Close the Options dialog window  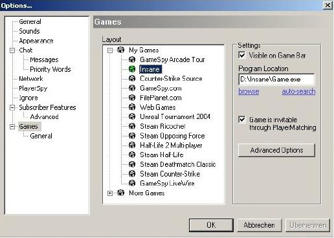click(x=328, y=5)
